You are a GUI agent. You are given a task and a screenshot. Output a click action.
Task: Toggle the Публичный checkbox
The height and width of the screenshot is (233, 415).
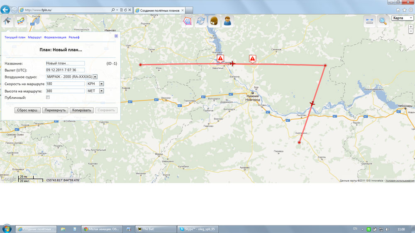coord(48,97)
